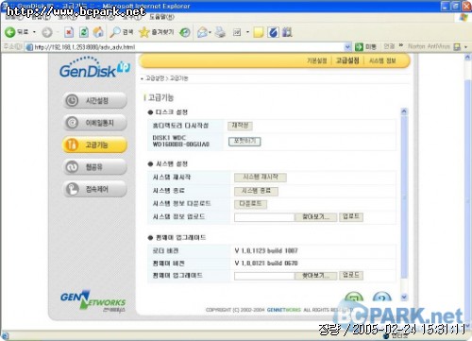Click the green Go (이동) button

(x=365, y=47)
